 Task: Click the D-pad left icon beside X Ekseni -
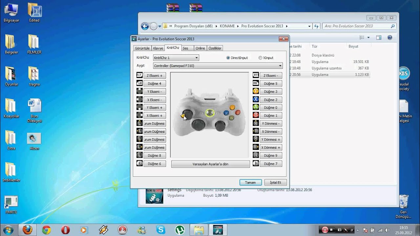coord(139,99)
